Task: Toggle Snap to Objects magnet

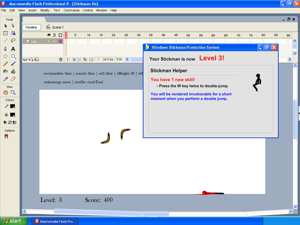Action: point(6,136)
